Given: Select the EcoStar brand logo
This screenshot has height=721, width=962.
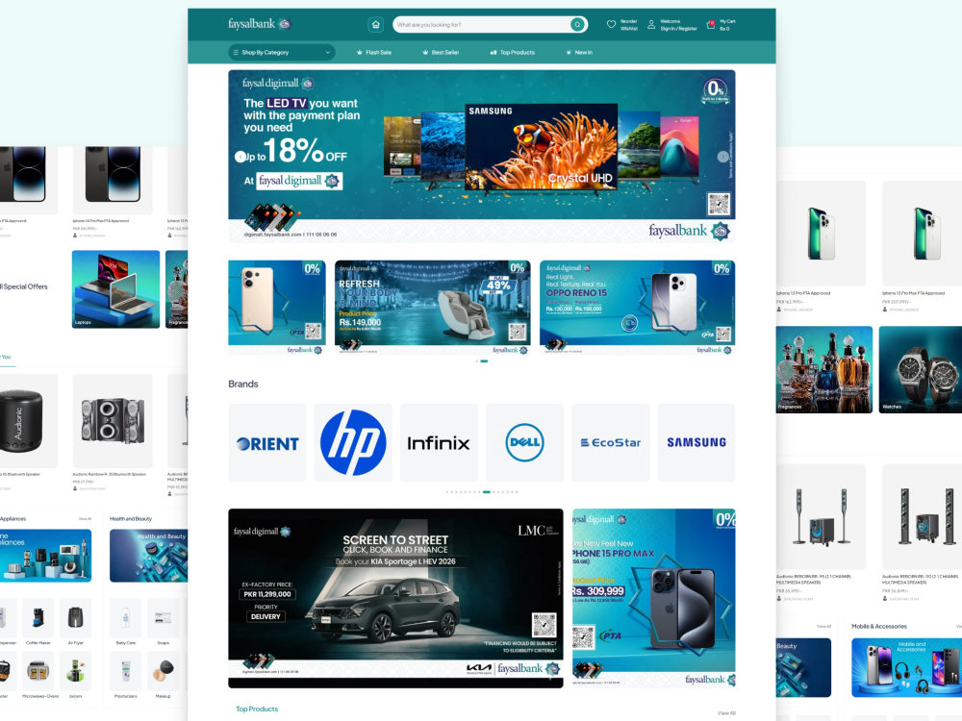Looking at the screenshot, I should (611, 442).
